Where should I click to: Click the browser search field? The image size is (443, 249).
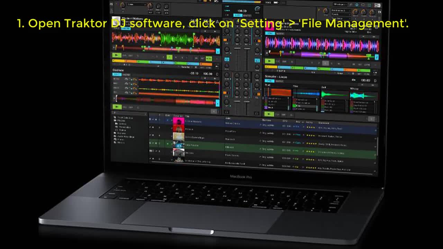coord(129,113)
